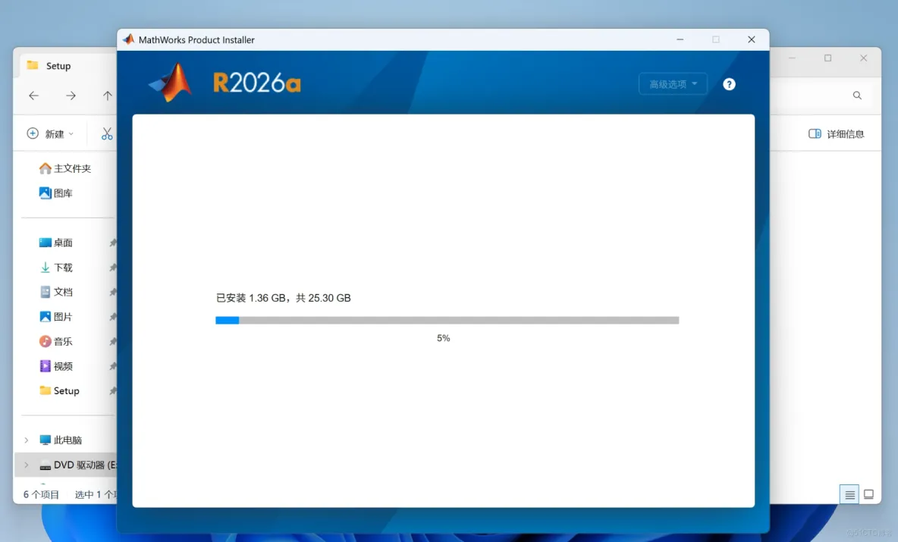Image resolution: width=898 pixels, height=542 pixels.
Task: Click the R2026a release label
Action: (x=256, y=83)
